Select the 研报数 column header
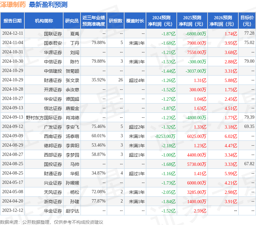Image resolution: width=256 pixels, height=225 pixels. pos(115,21)
